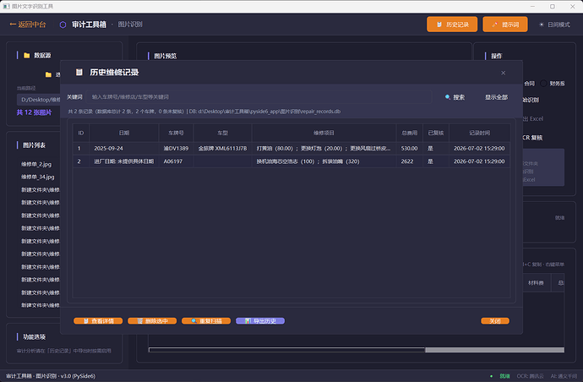Screen dimensions: 583x382
Task: Sort by the 日期 column header
Action: pos(124,133)
